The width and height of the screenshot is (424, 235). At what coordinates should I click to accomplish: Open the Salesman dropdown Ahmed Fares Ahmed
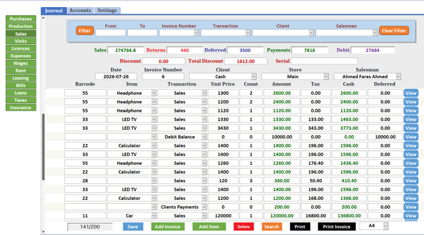pyautogui.click(x=398, y=77)
